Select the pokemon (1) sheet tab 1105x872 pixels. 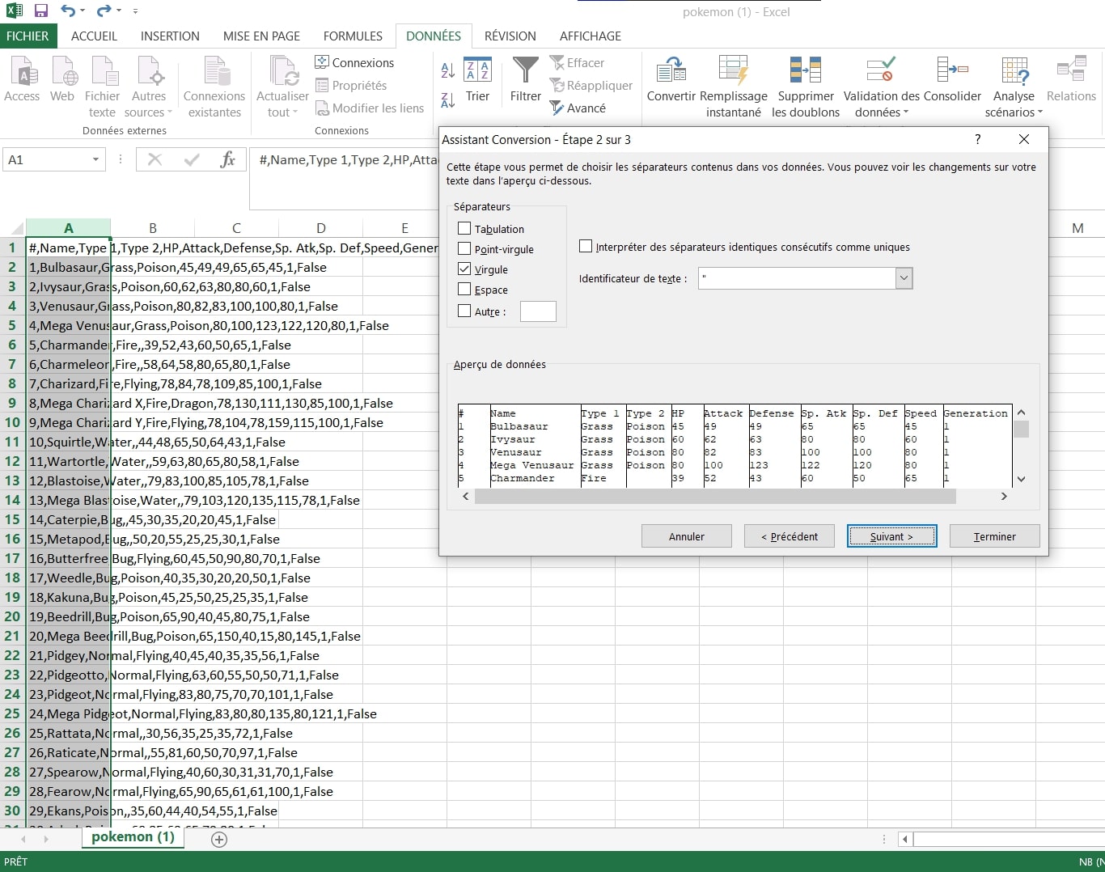(x=133, y=837)
